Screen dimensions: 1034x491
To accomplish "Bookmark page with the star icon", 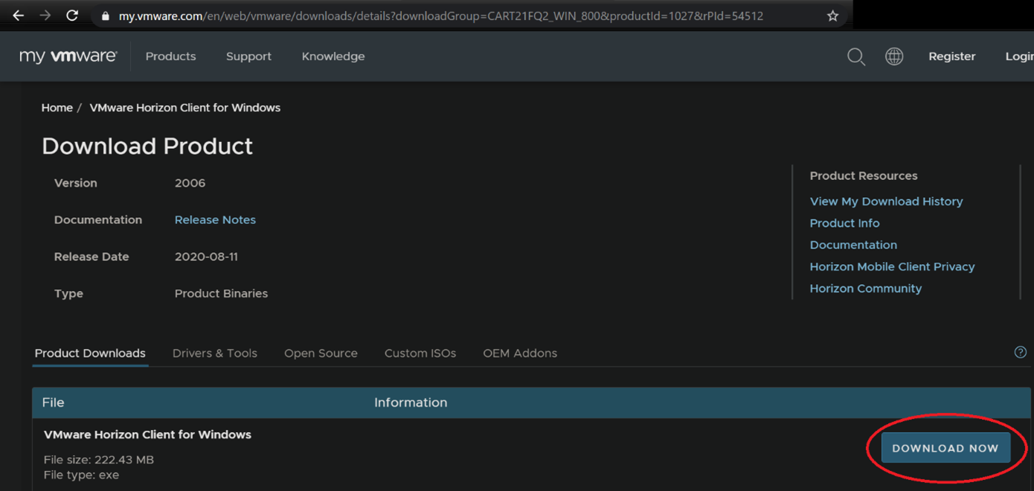I will click(x=832, y=16).
